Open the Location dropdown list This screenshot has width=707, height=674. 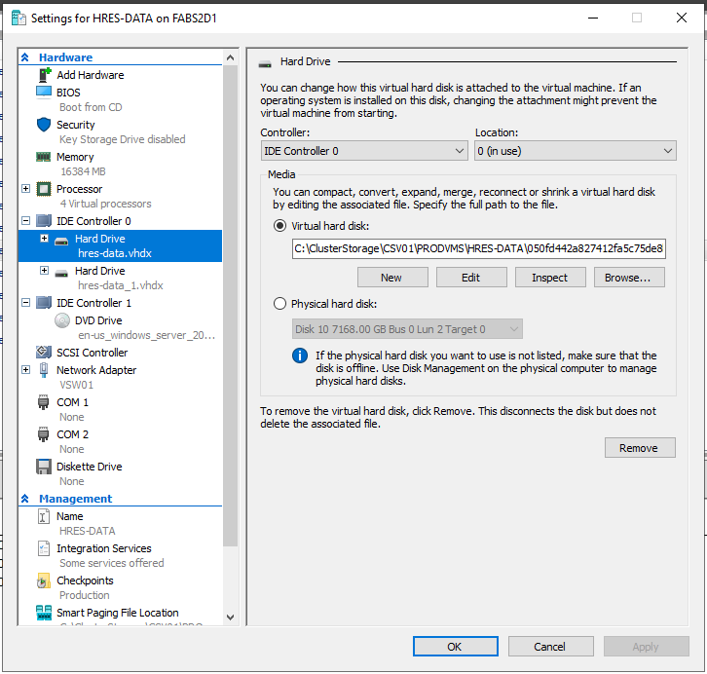coord(575,151)
